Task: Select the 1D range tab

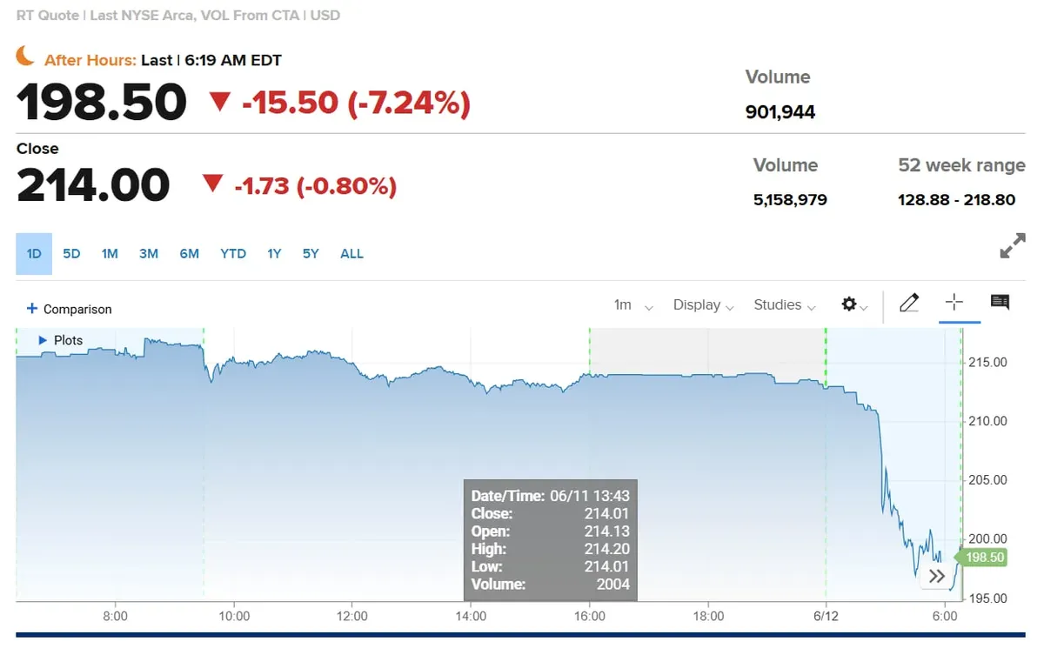Action: (34, 254)
